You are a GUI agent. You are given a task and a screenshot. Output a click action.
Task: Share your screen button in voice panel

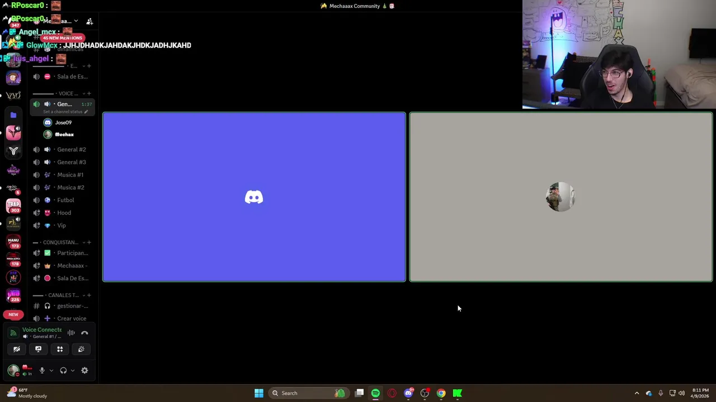(38, 349)
